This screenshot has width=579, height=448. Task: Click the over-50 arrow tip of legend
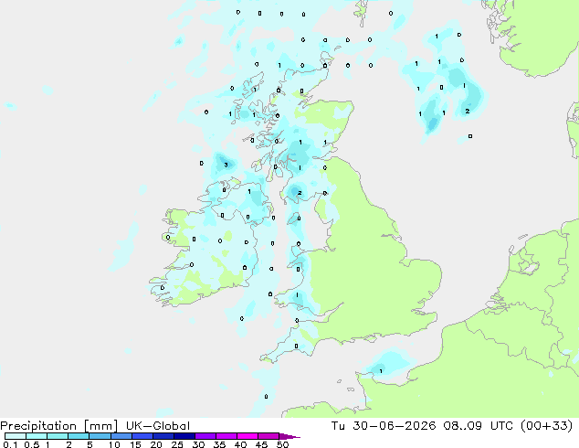pyautogui.click(x=289, y=436)
